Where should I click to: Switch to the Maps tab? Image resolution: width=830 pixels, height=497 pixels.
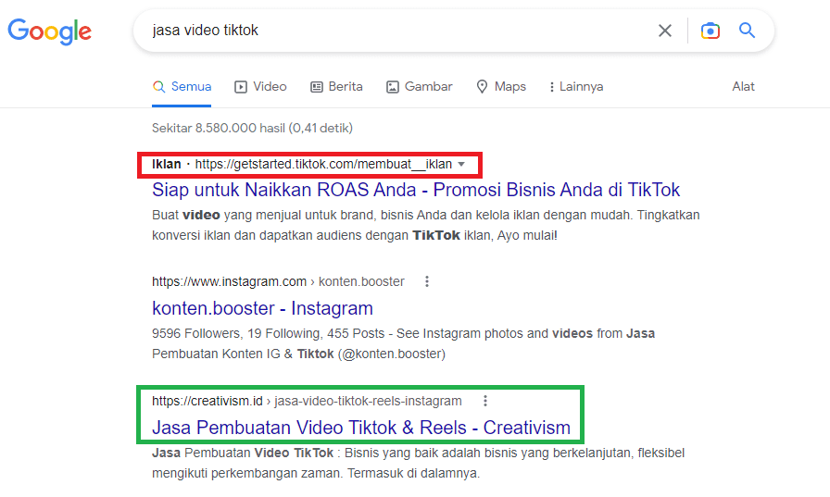(501, 87)
